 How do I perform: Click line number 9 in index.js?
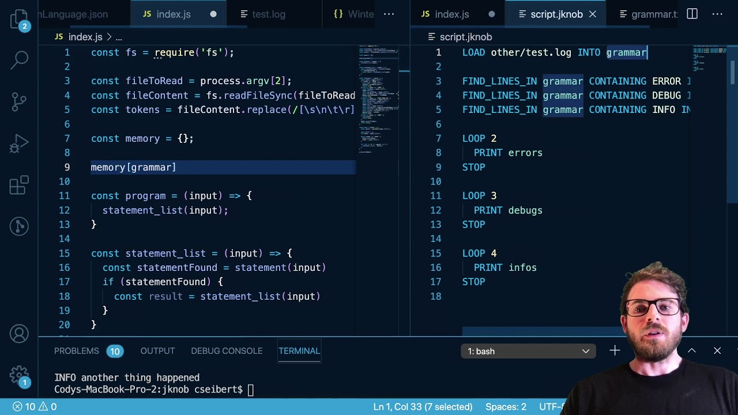click(67, 167)
